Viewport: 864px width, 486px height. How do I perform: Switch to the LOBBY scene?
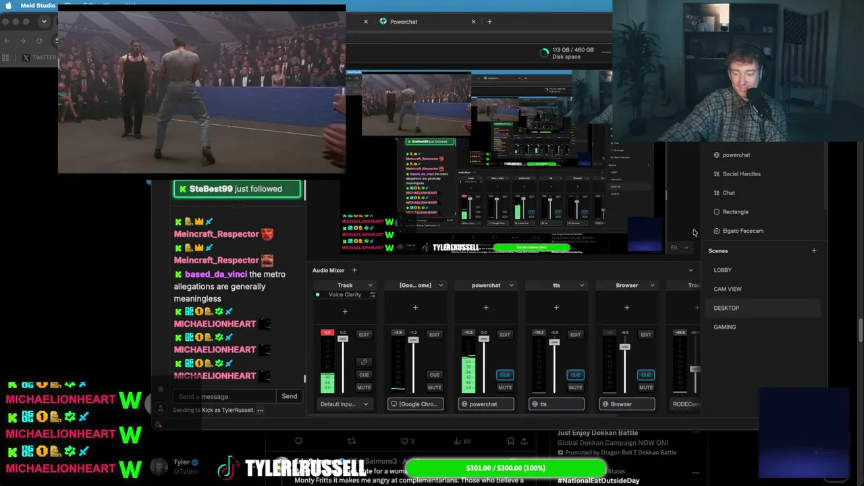[x=764, y=270]
